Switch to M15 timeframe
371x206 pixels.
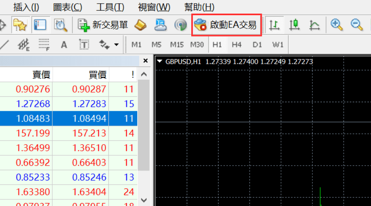point(177,44)
